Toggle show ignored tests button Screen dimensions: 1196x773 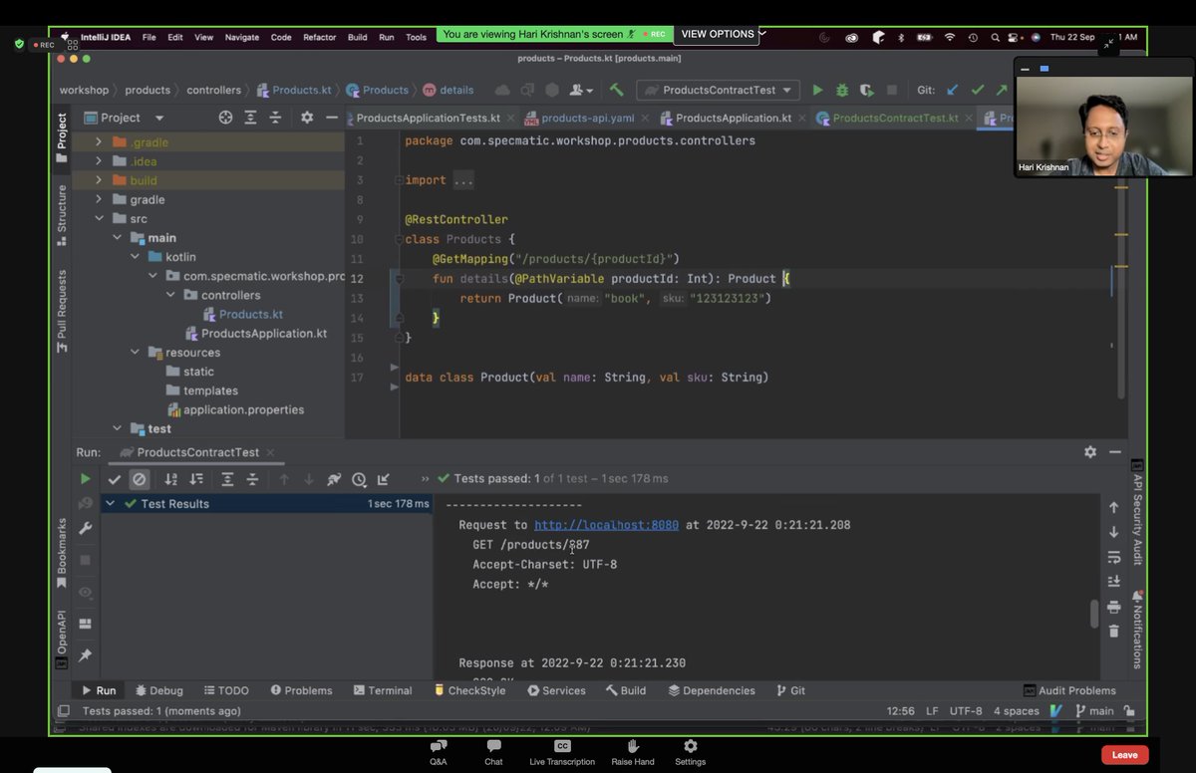coord(140,479)
